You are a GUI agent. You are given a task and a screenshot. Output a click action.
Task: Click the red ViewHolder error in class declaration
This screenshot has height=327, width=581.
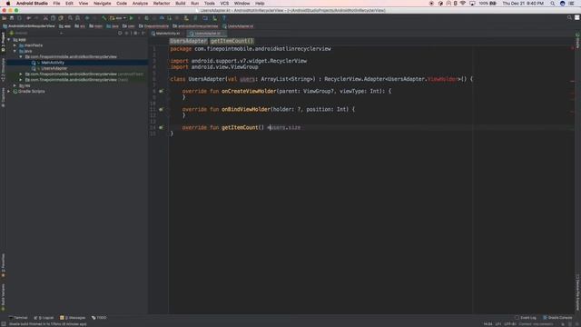[442, 79]
